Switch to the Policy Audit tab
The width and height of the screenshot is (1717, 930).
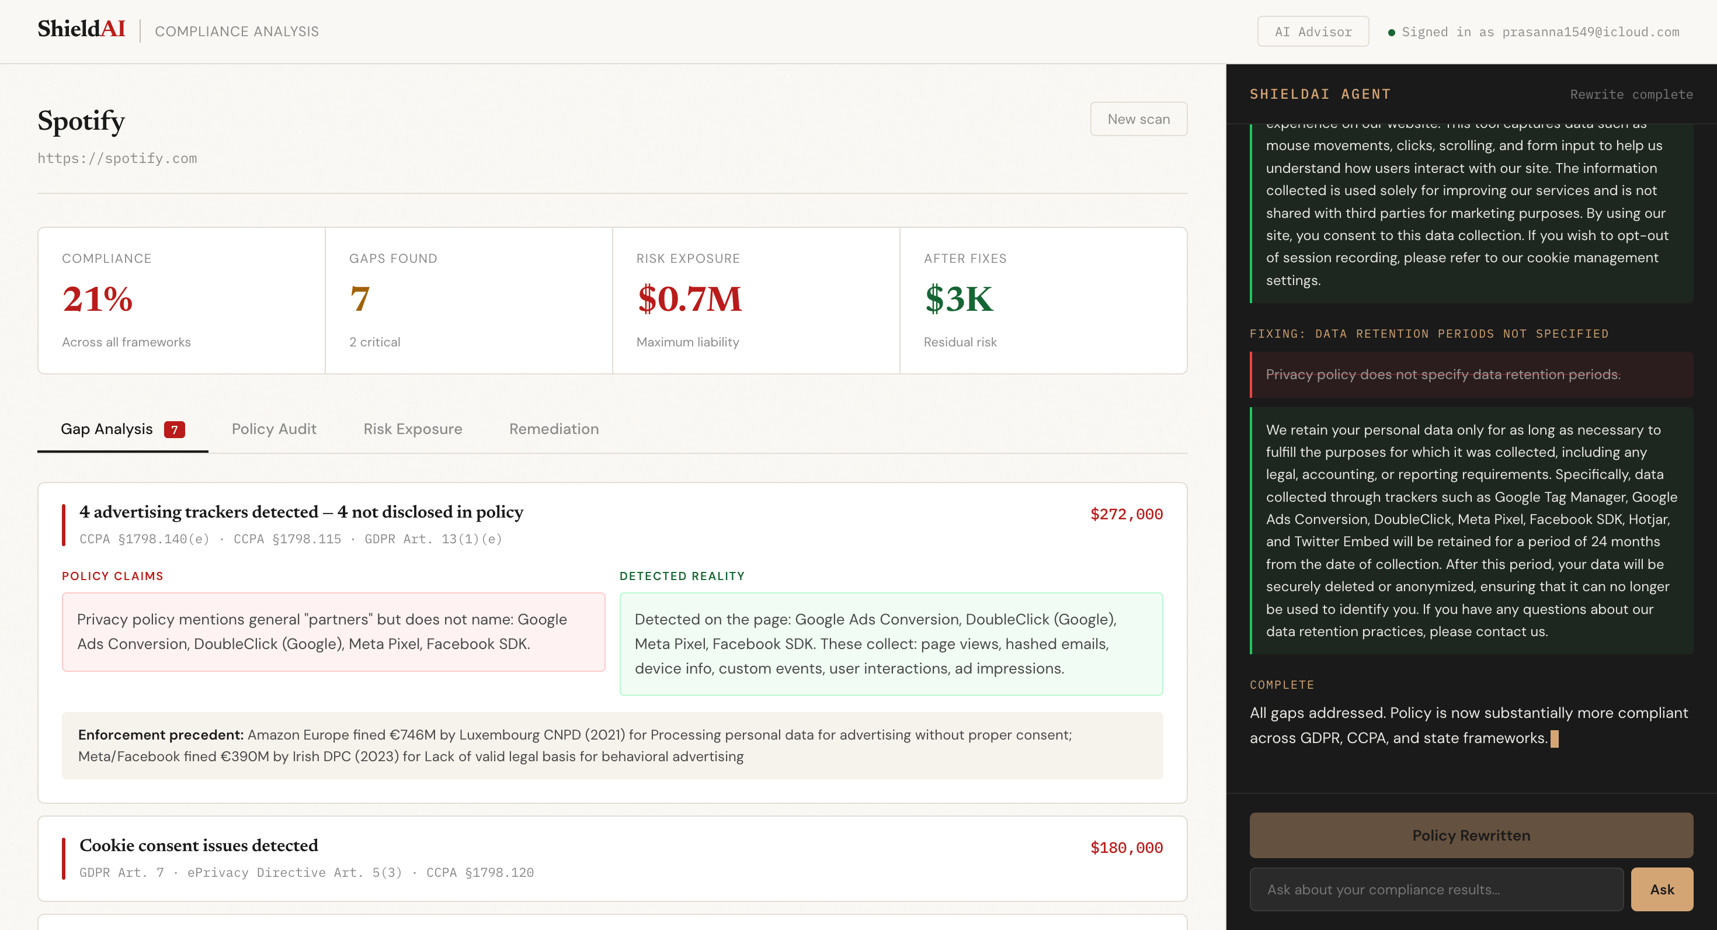tap(273, 429)
